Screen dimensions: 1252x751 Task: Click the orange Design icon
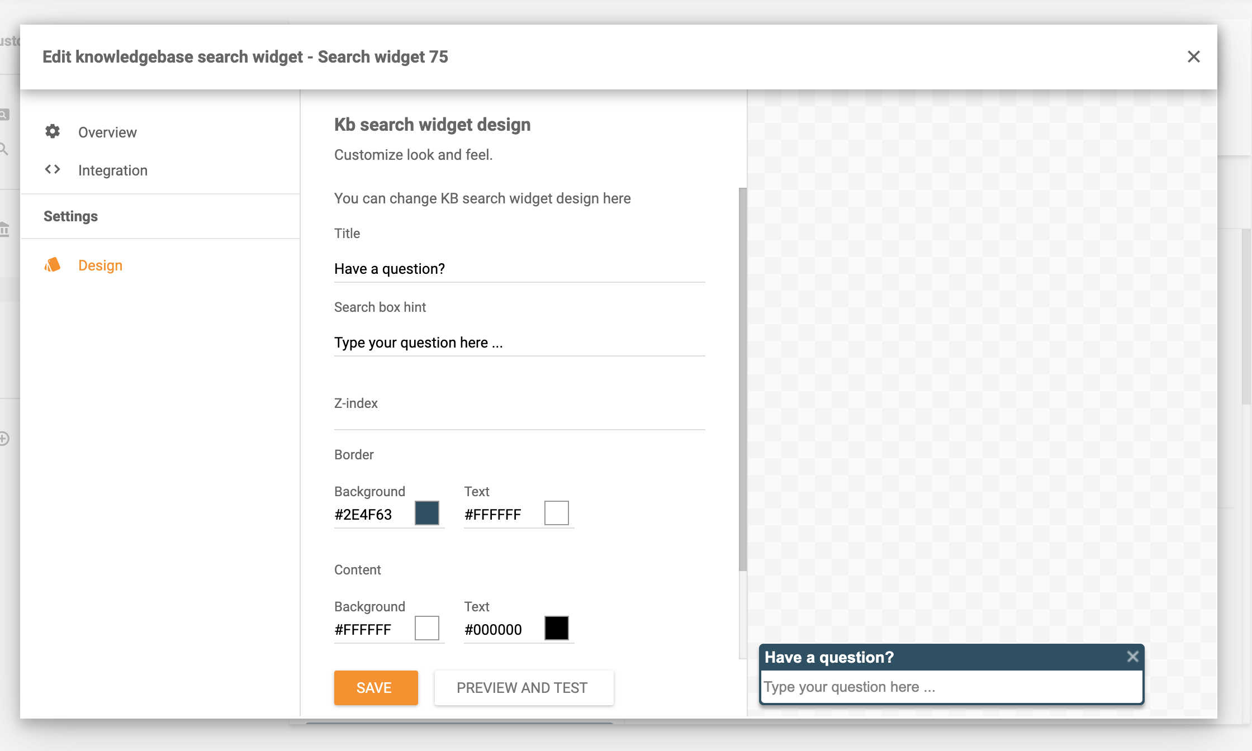(x=53, y=265)
